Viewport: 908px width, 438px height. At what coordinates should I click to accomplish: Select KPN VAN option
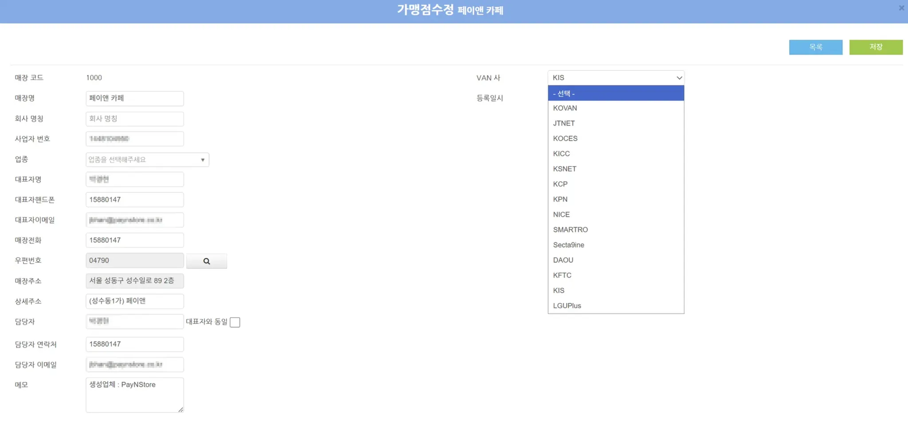point(616,199)
